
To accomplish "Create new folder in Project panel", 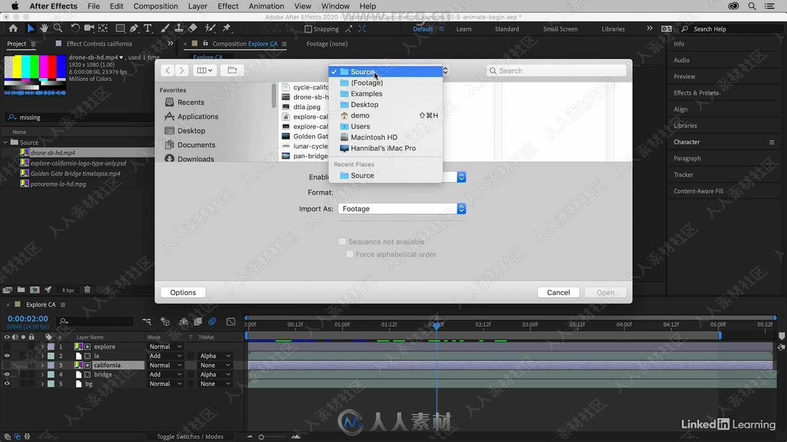I will (x=21, y=290).
